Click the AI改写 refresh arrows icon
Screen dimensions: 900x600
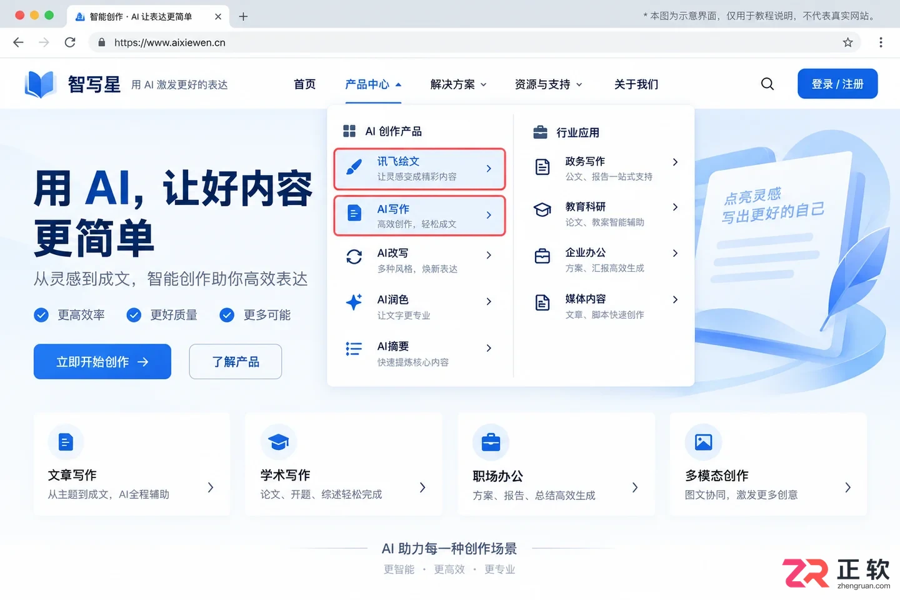(354, 256)
